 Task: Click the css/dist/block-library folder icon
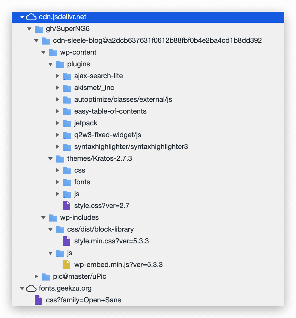(60, 230)
